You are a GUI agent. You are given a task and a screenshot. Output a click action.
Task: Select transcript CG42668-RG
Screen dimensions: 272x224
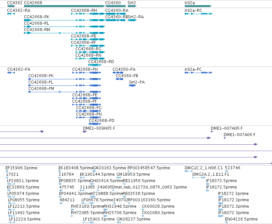coord(88,49)
